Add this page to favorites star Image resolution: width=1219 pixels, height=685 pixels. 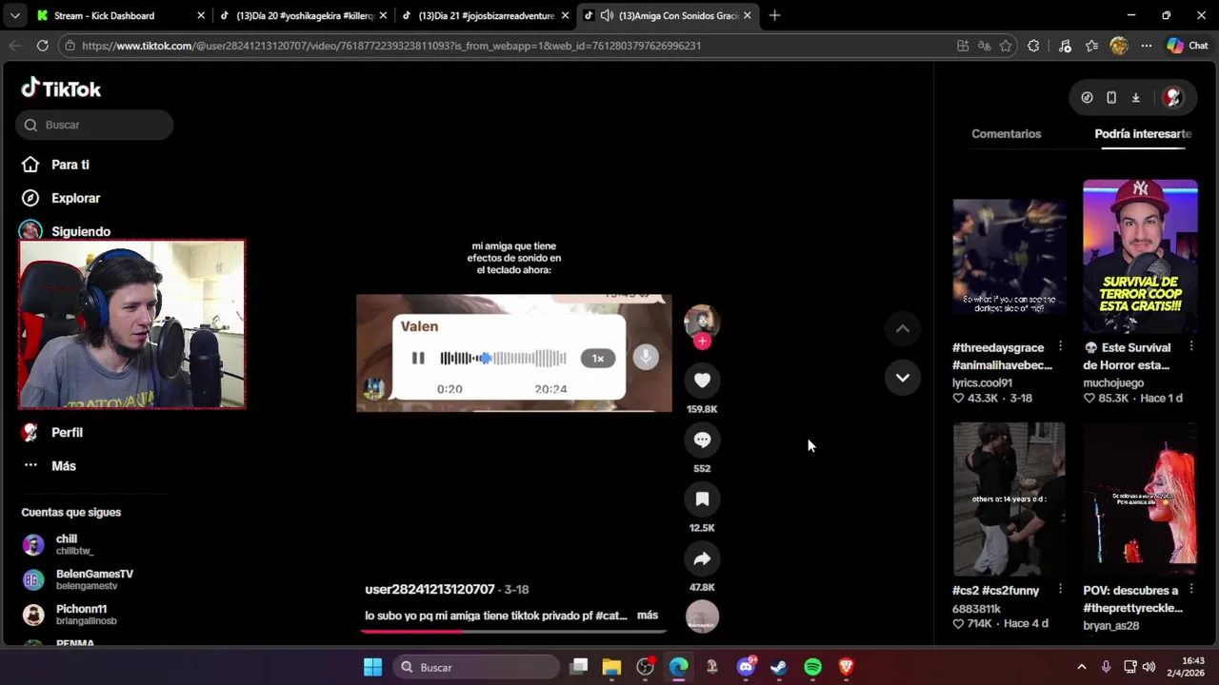tap(1006, 46)
